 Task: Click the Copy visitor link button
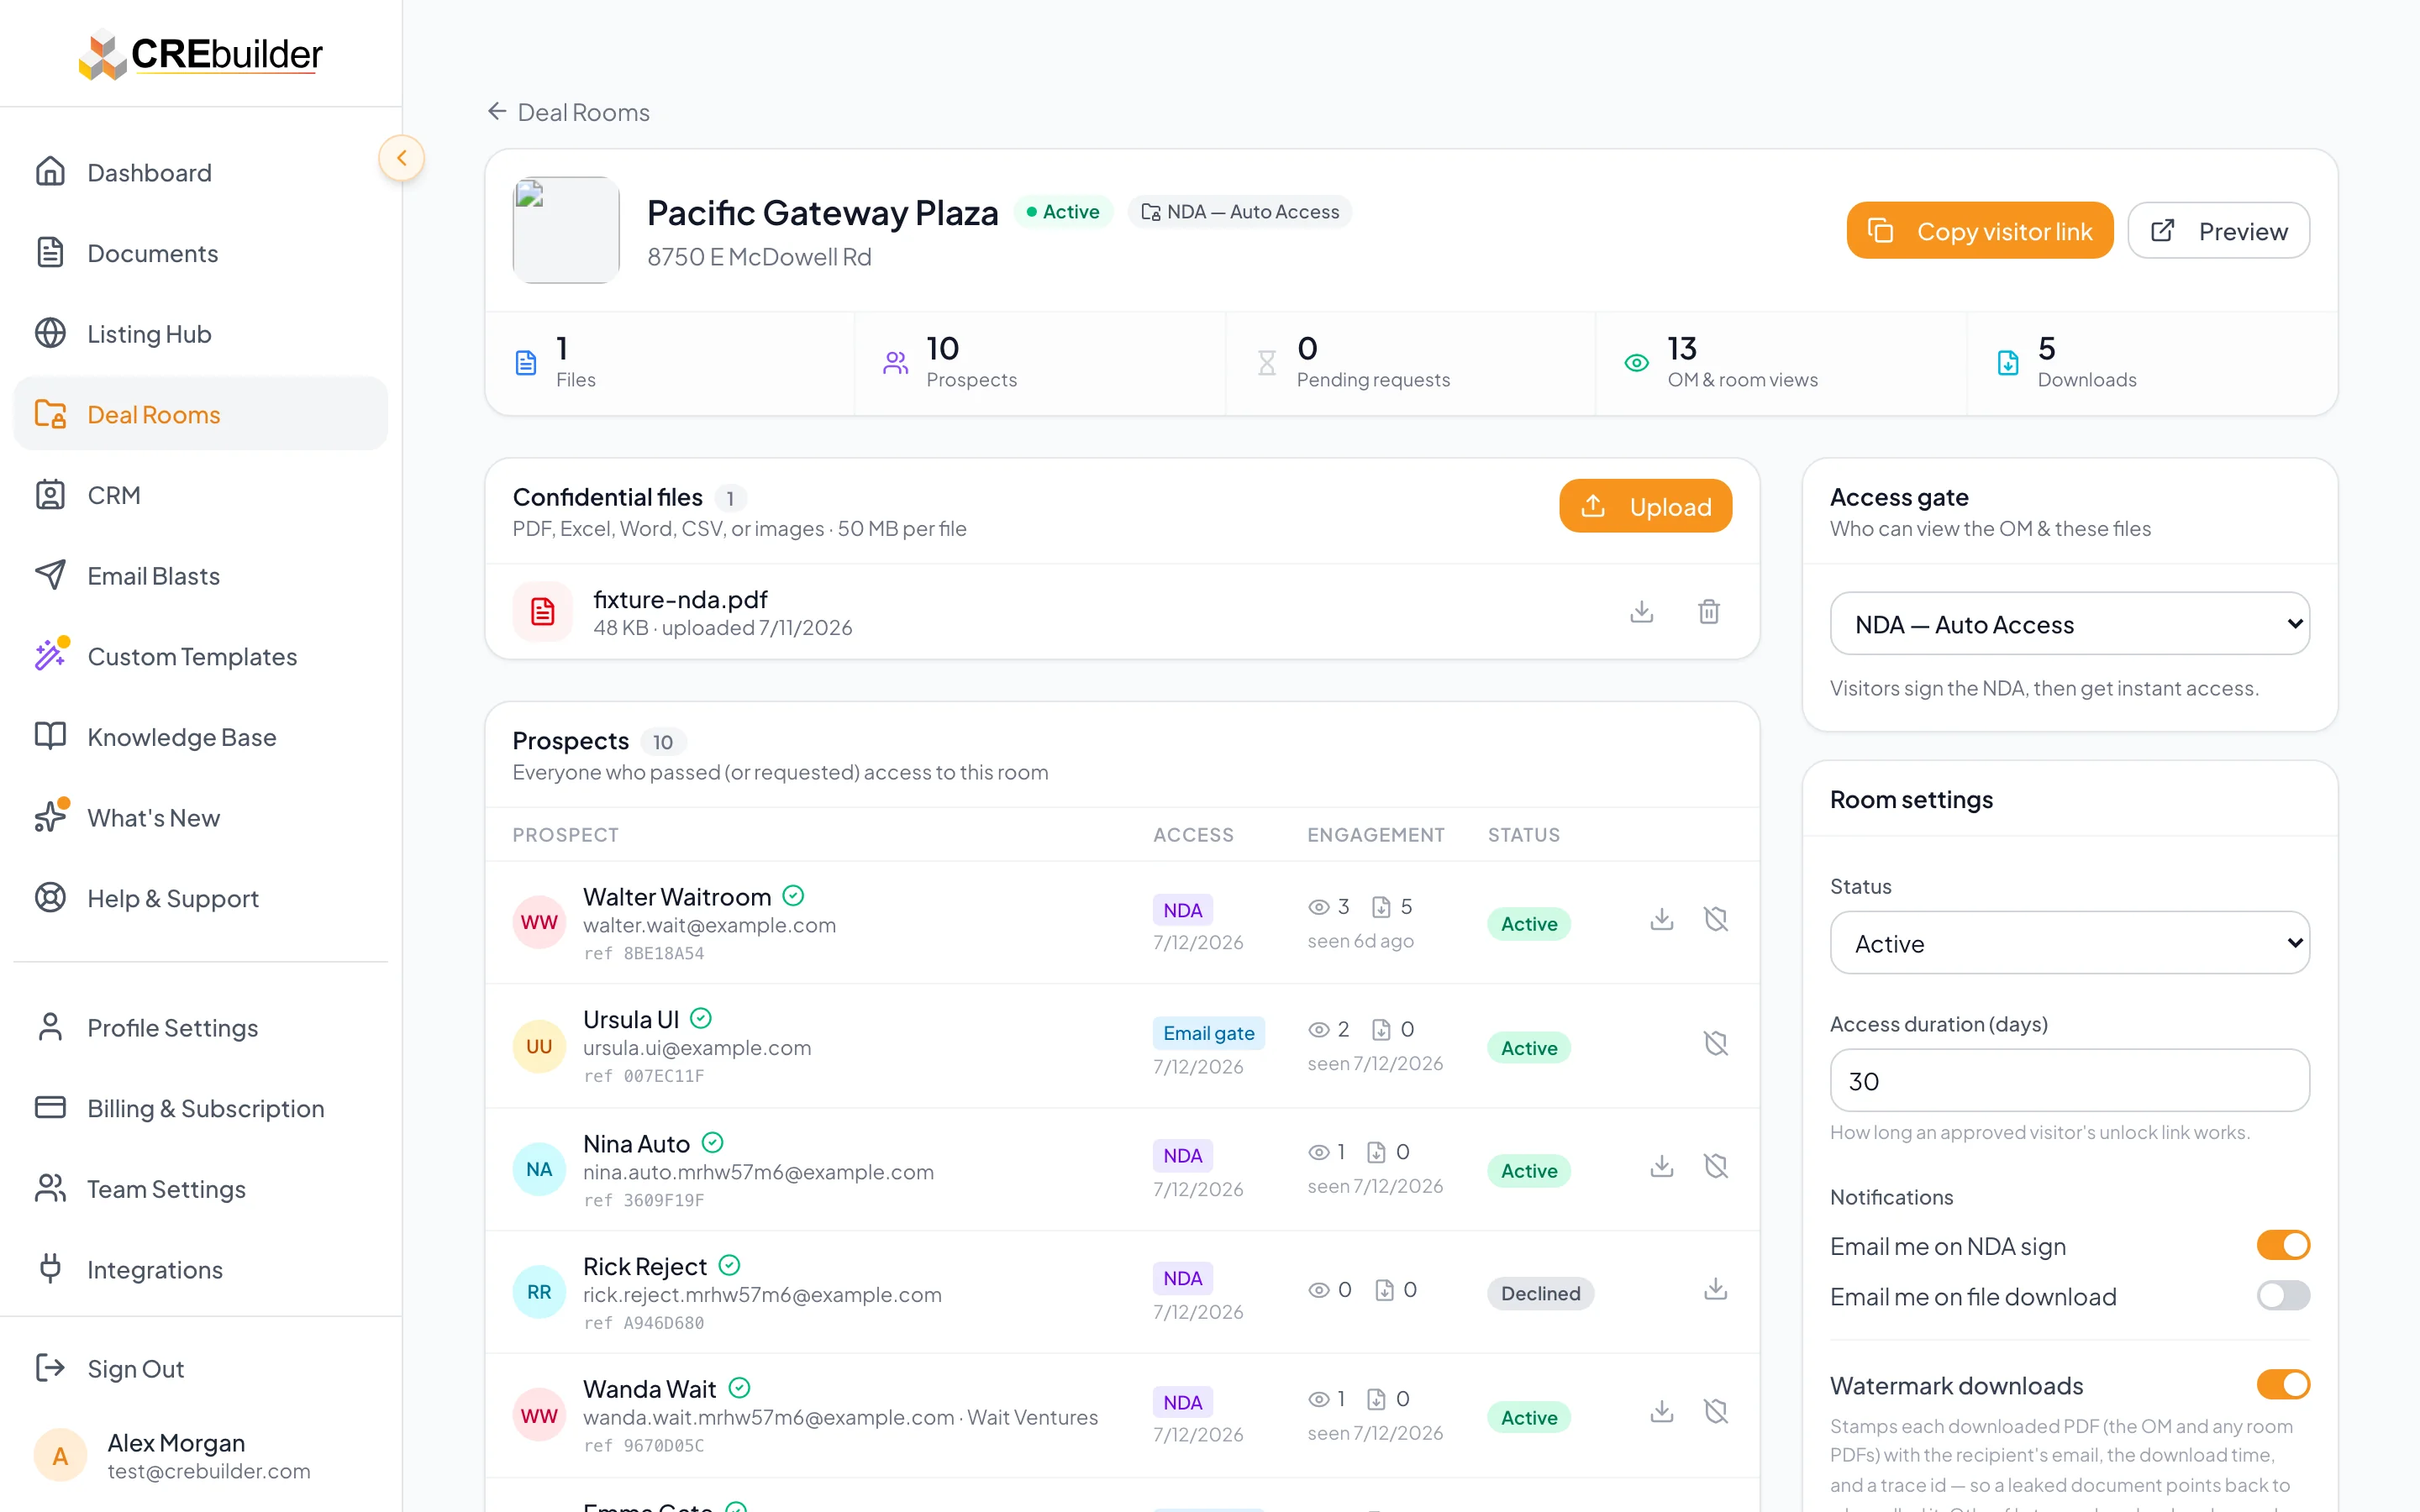click(x=1979, y=231)
